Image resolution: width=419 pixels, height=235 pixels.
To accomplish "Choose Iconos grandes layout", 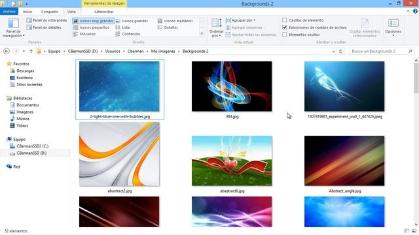I will point(132,21).
